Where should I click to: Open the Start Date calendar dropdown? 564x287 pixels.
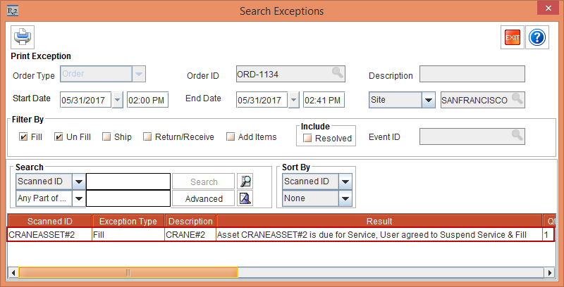pos(117,100)
